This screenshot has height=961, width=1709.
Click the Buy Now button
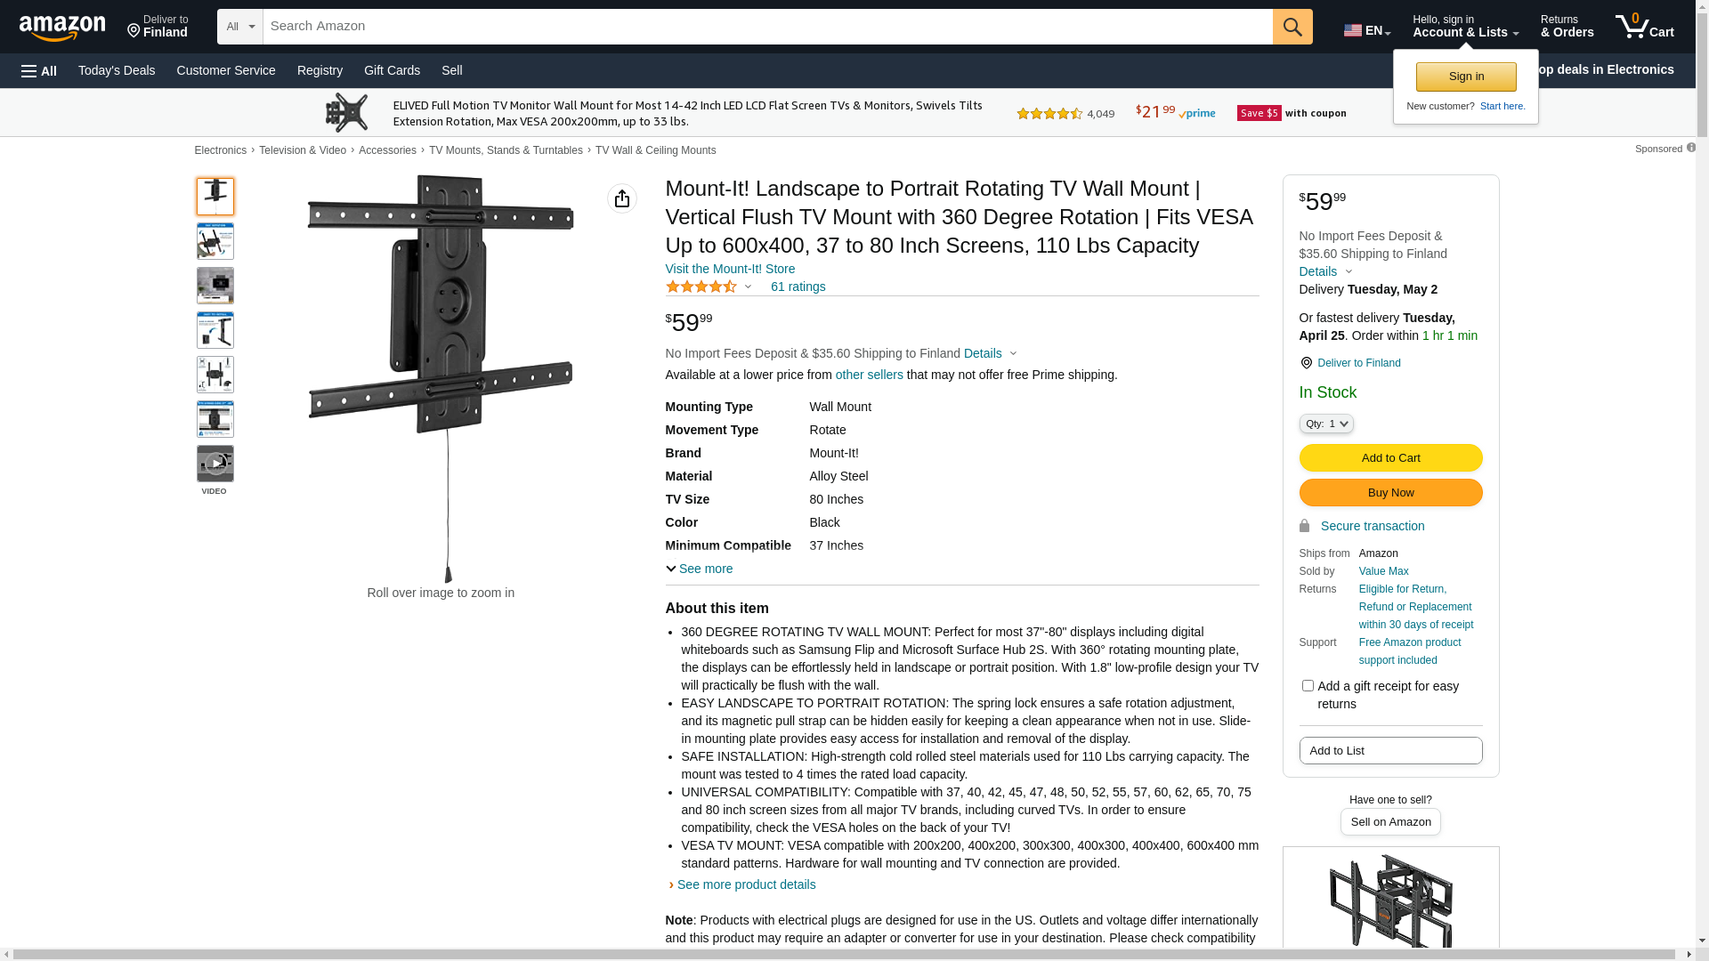(1390, 493)
